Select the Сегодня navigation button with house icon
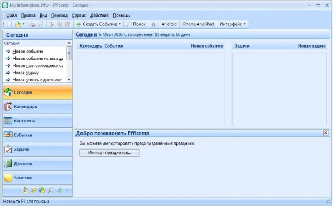Screen dimensions: 333x206 click(x=37, y=92)
